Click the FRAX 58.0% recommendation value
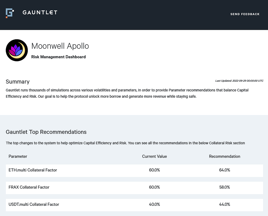Screen dimensions: 268x216 pyautogui.click(x=224, y=187)
